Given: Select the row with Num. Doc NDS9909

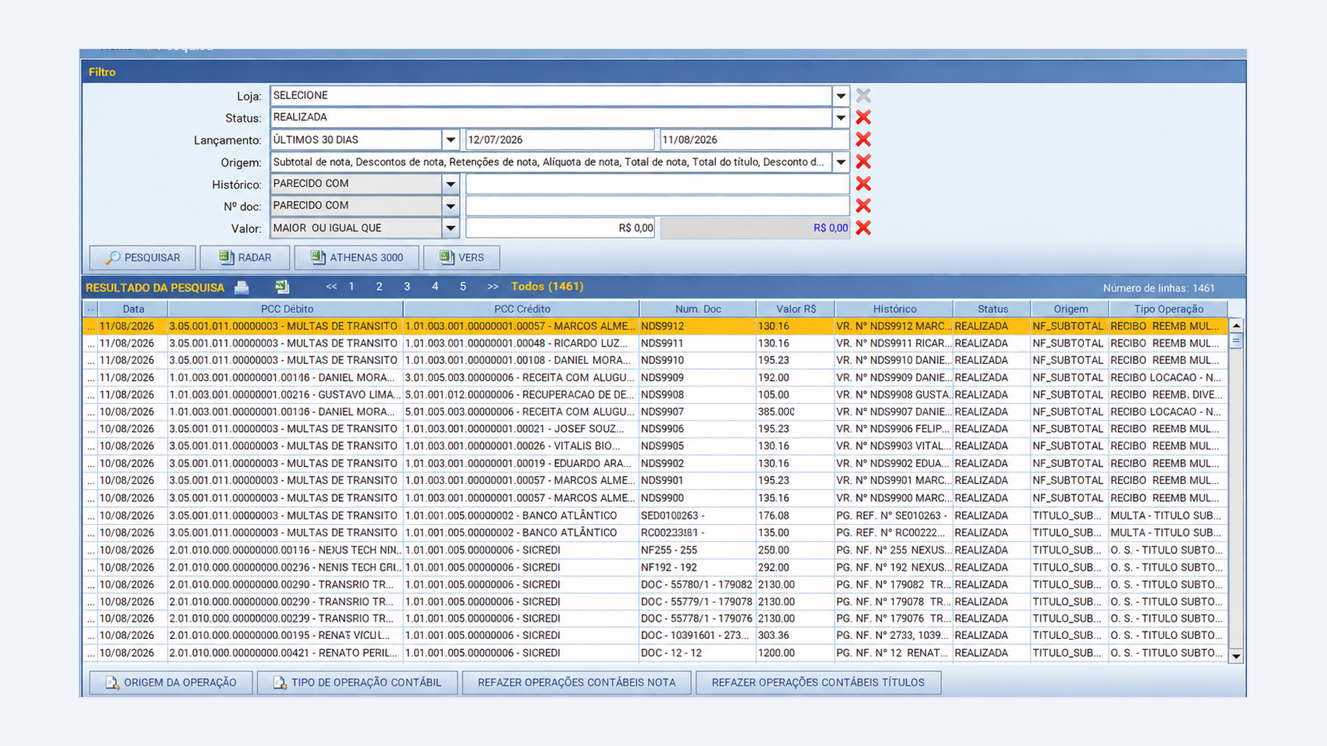Looking at the screenshot, I should tap(655, 378).
